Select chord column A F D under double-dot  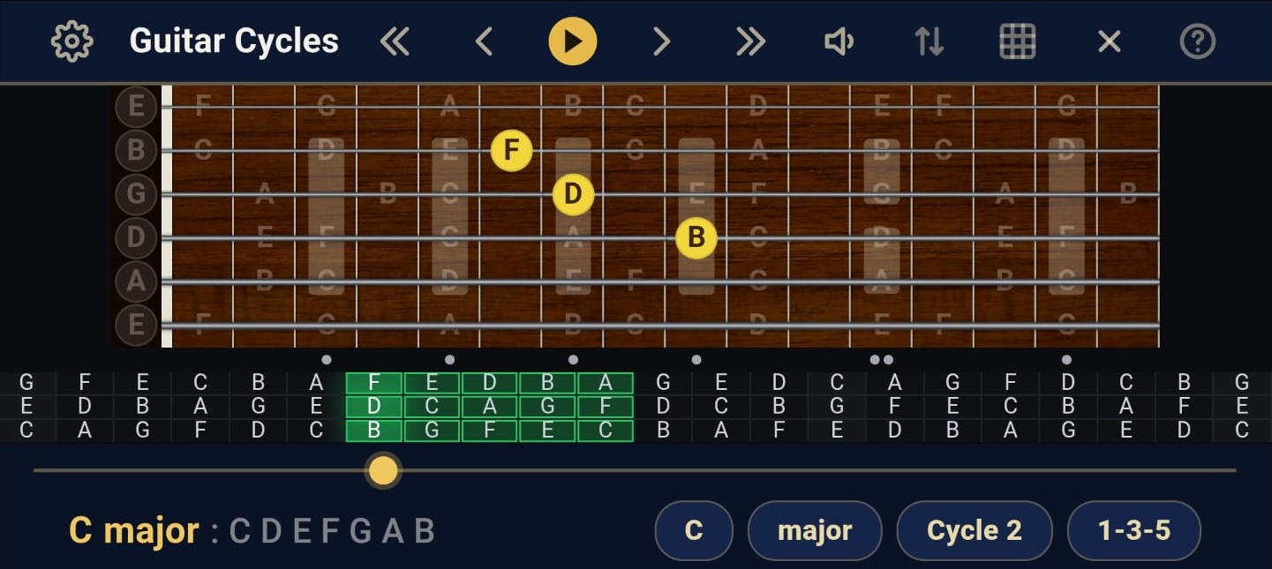click(894, 407)
